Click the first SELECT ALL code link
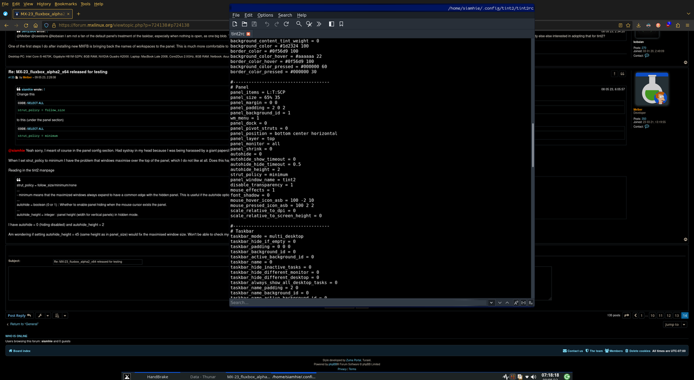The image size is (694, 380). click(35, 103)
